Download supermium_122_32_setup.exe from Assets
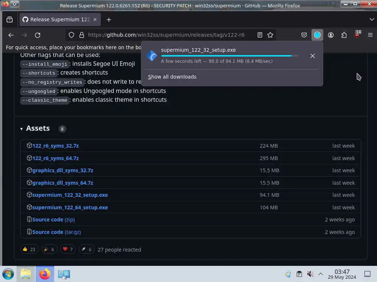 [70, 195]
